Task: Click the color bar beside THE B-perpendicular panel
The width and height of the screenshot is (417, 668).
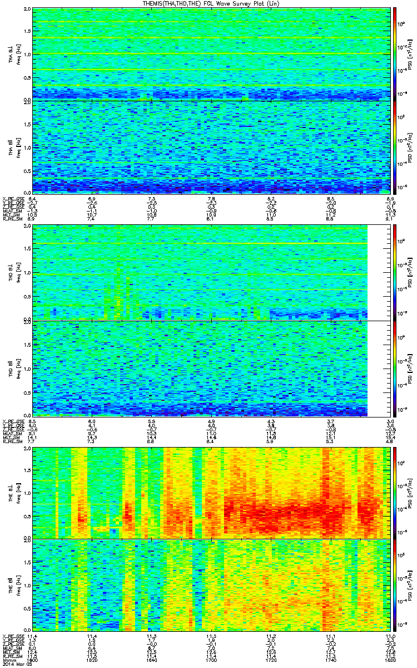Action: pyautogui.click(x=395, y=492)
